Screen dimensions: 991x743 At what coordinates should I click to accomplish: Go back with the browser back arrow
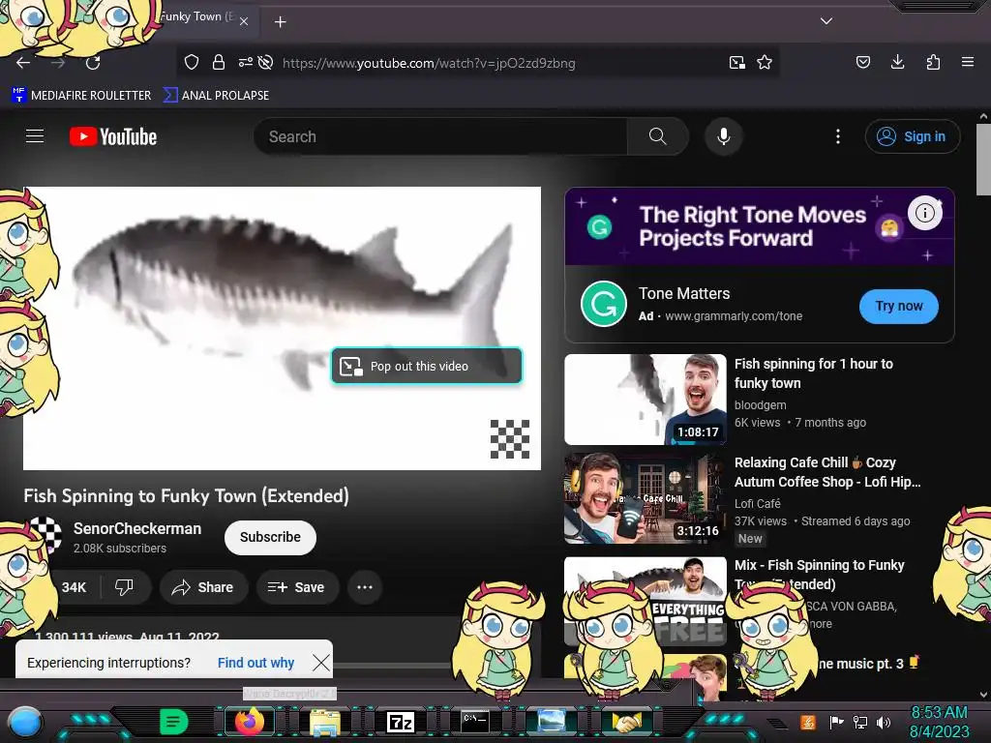tap(23, 63)
